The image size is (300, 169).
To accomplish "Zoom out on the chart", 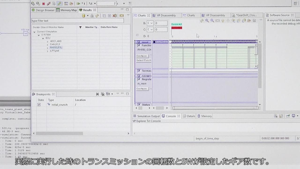I will (x=212, y=21).
